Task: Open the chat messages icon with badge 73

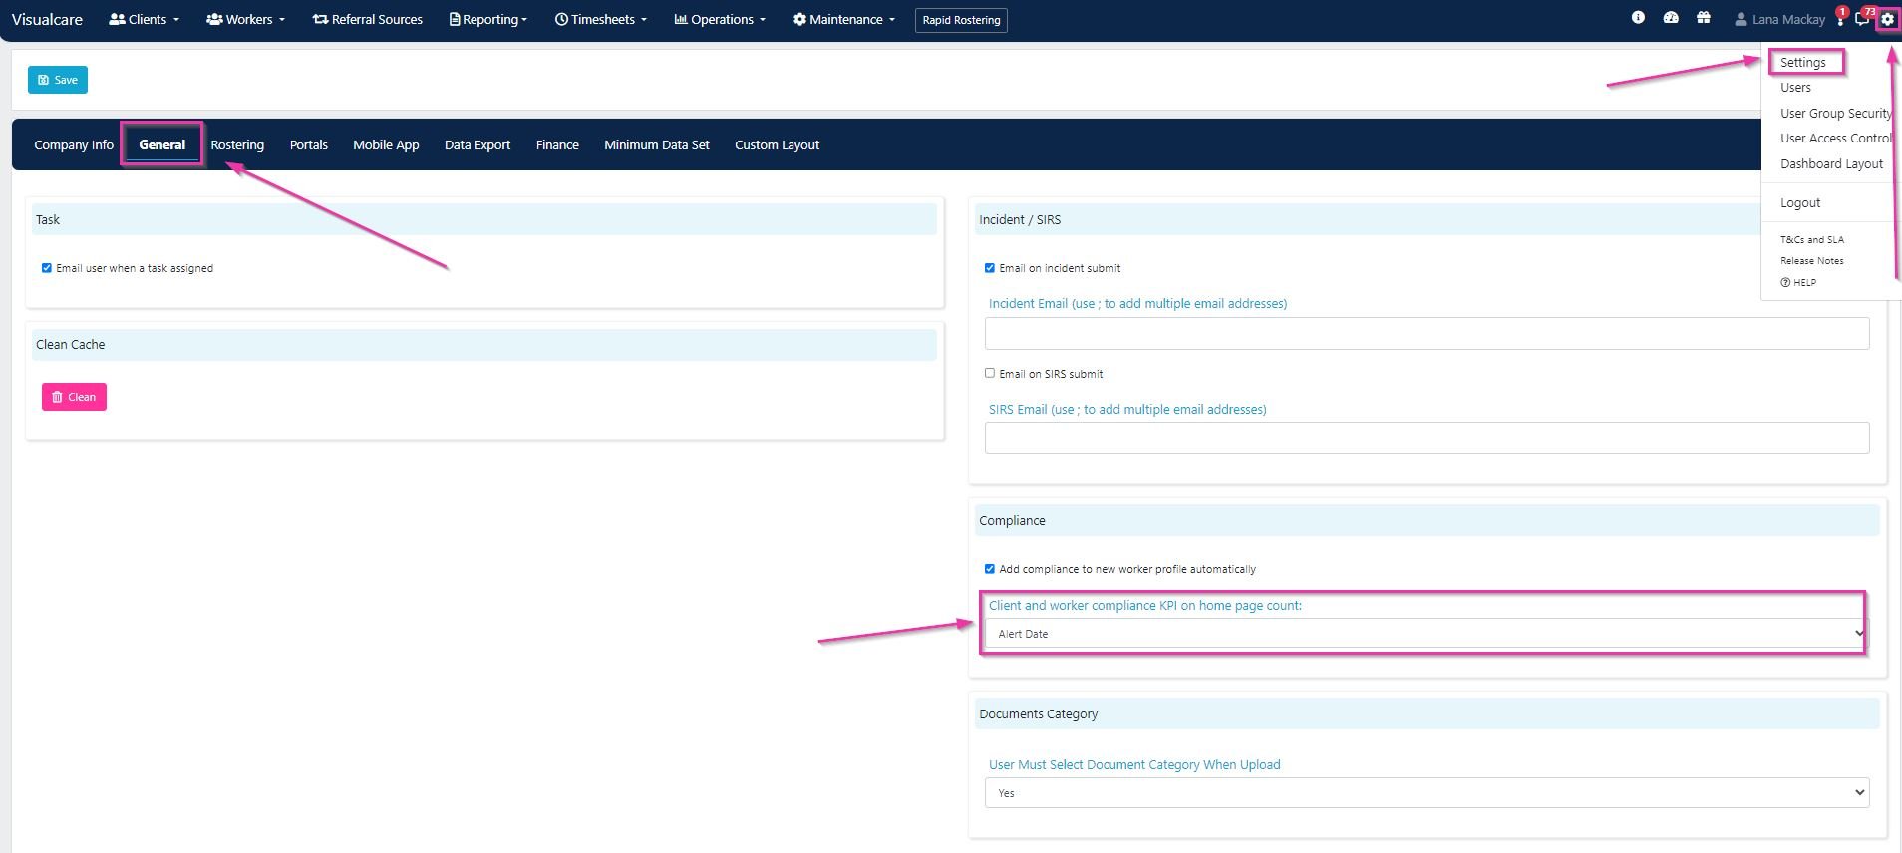Action: [1862, 19]
